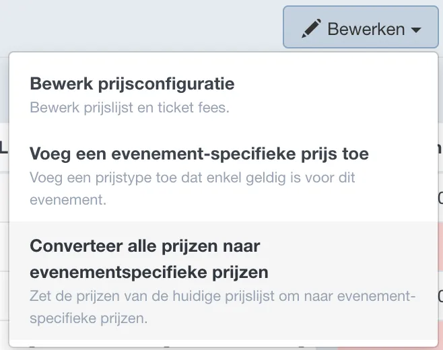Click the page header area left of Bewerken
Screen dimensions: 443x350
tap(141, 26)
